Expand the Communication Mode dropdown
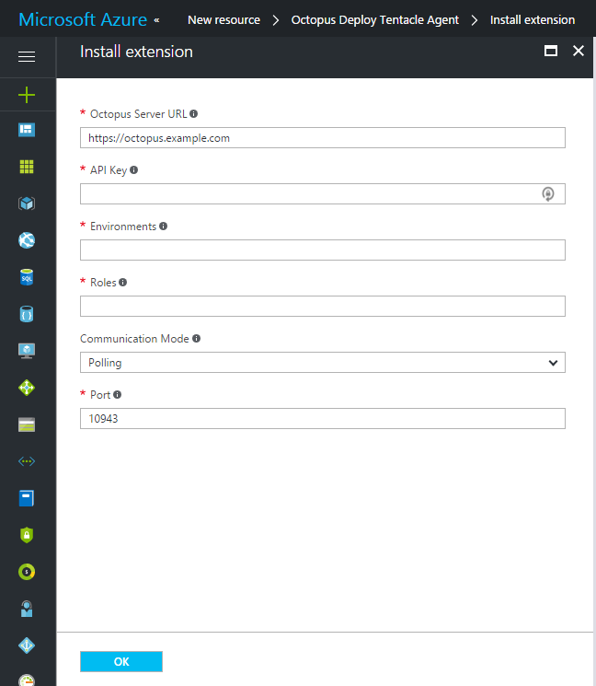This screenshot has height=686, width=596. click(322, 363)
